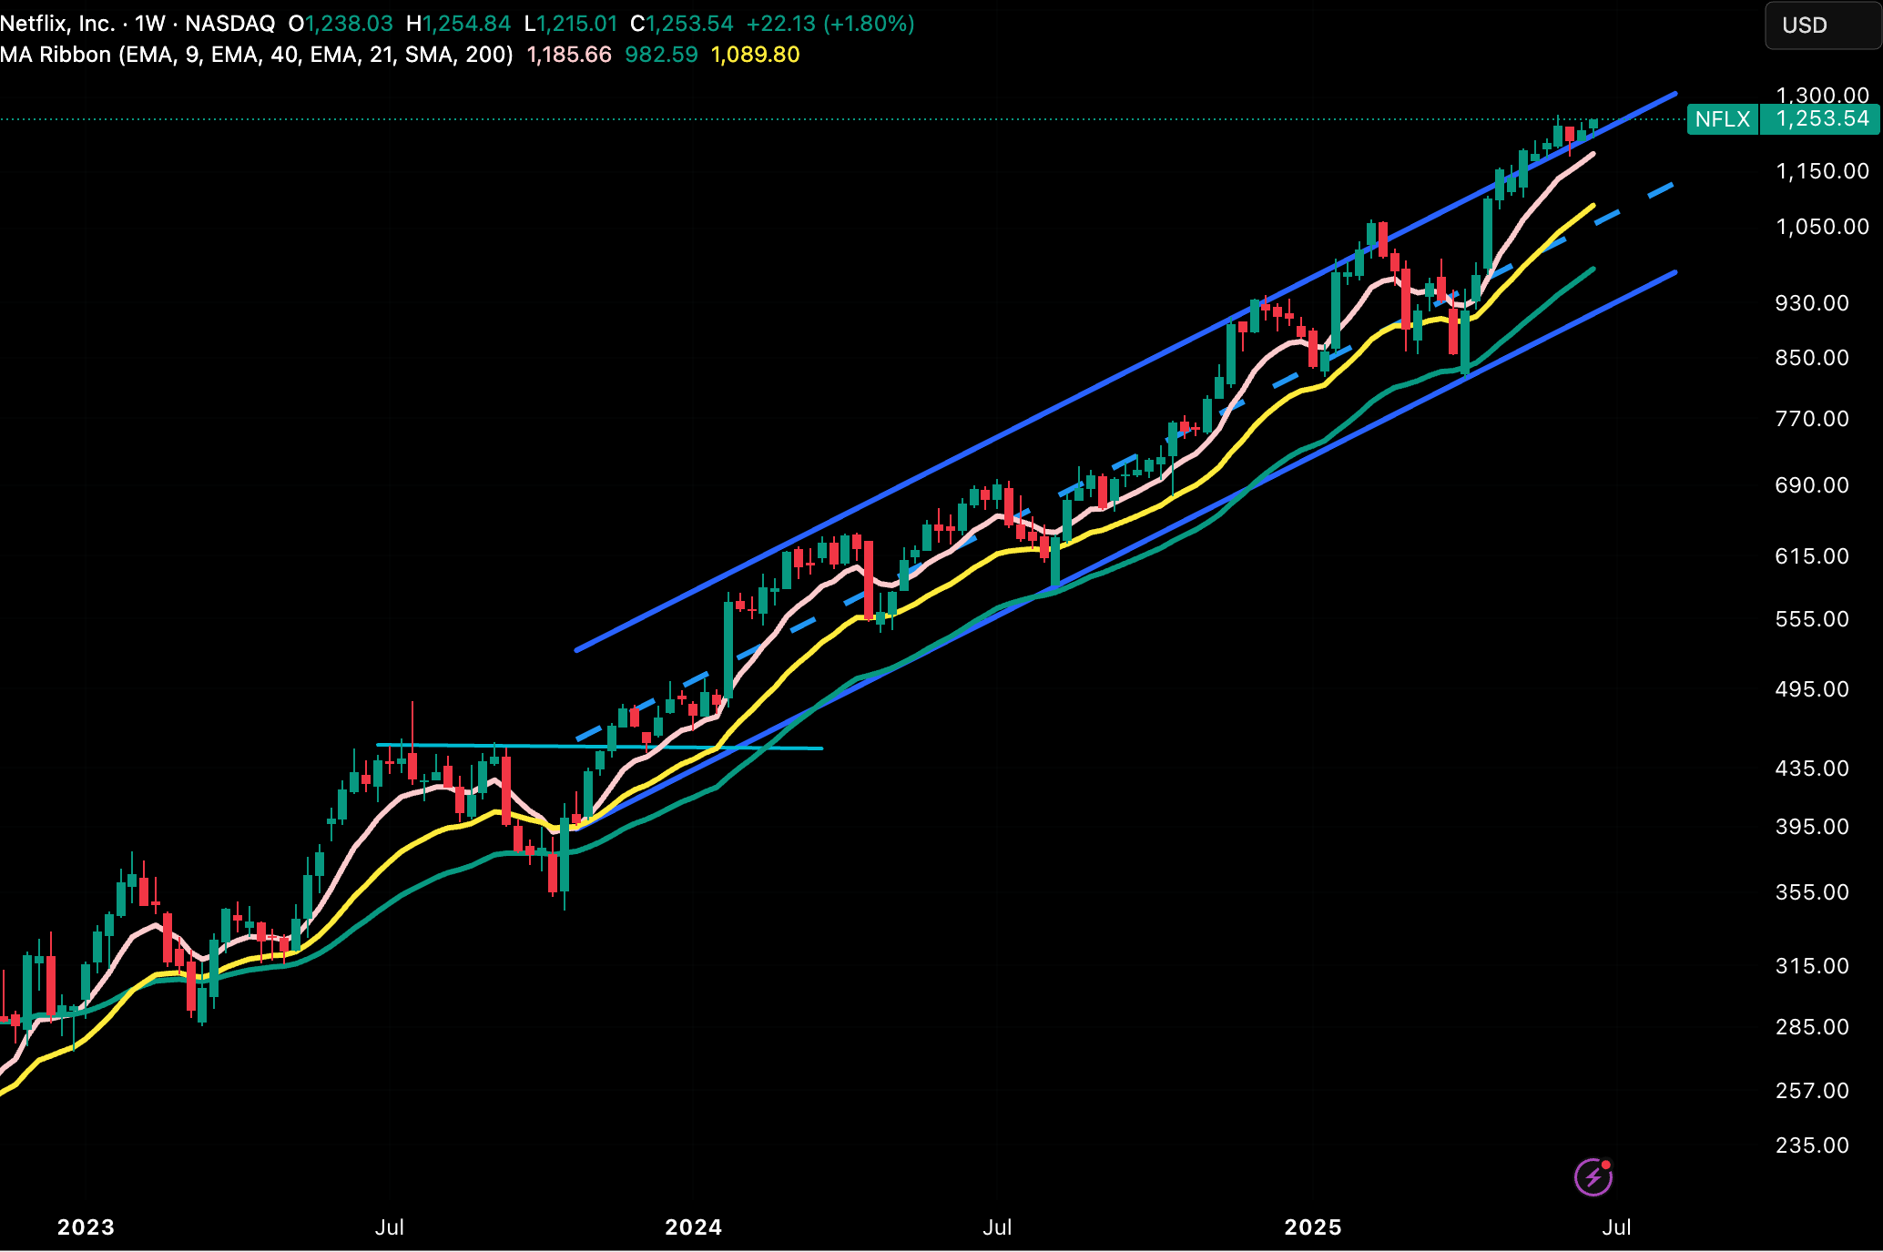The width and height of the screenshot is (1883, 1252).
Task: Click the purple lightning bolt replay icon
Action: [x=1593, y=1176]
